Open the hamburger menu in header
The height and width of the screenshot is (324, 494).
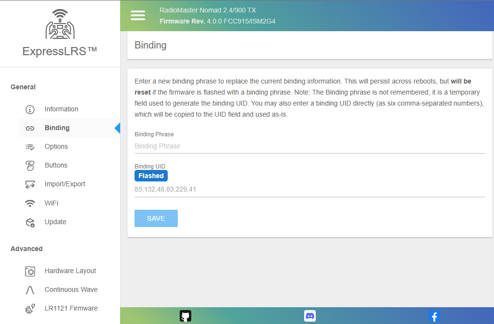(x=138, y=15)
